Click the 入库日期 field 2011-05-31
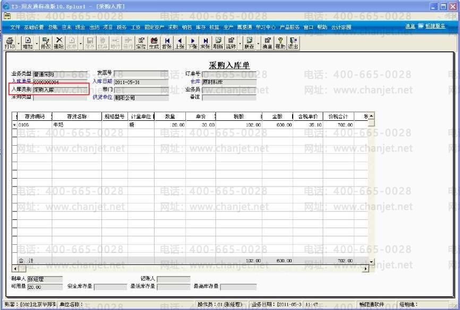Screen dimensions: 460x310 (x=141, y=82)
